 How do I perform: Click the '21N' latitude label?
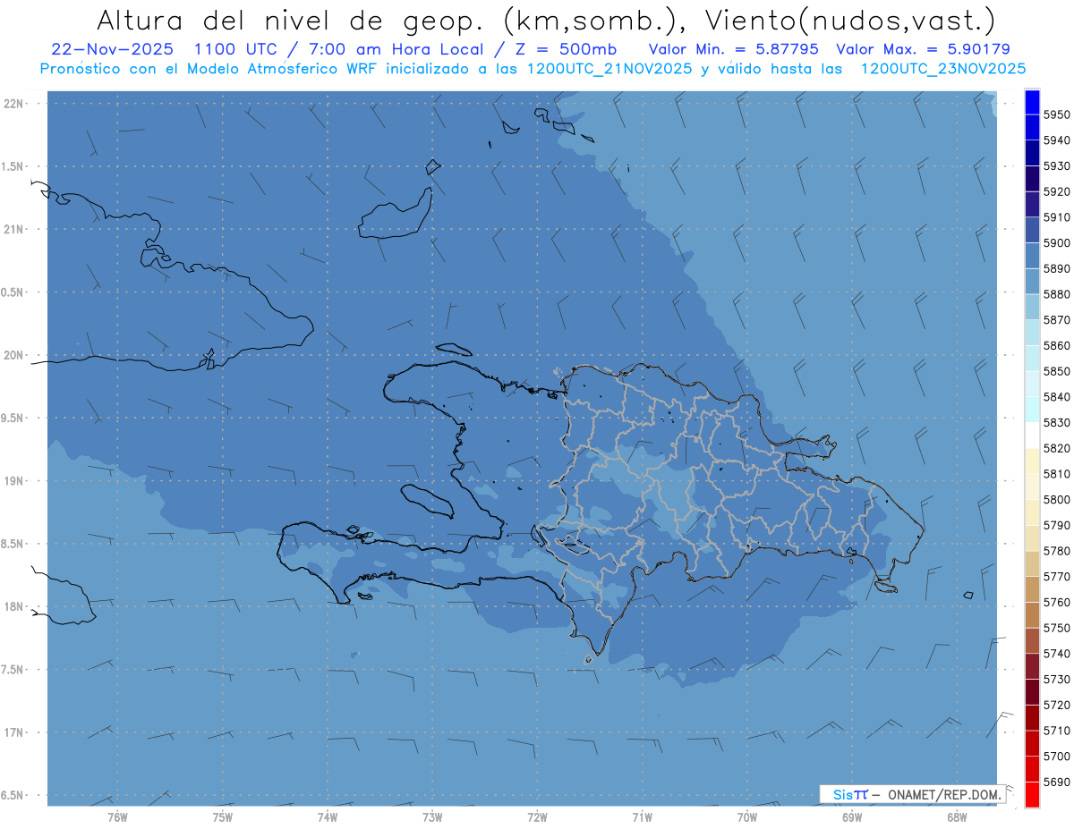tap(13, 230)
